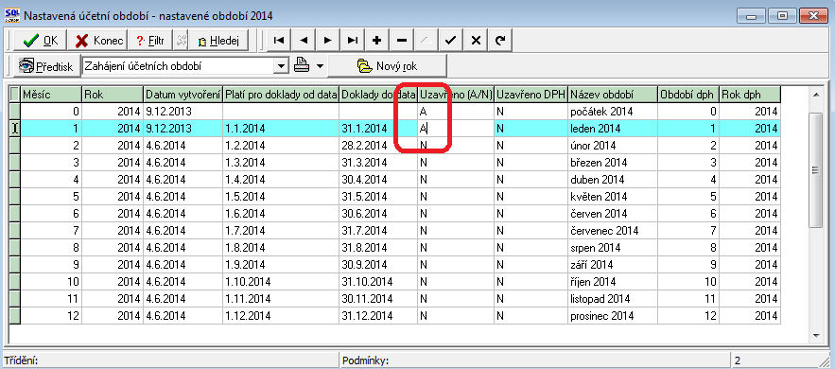Viewport: 835px width, 369px height.
Task: Click the Rok column header
Action: (x=113, y=95)
